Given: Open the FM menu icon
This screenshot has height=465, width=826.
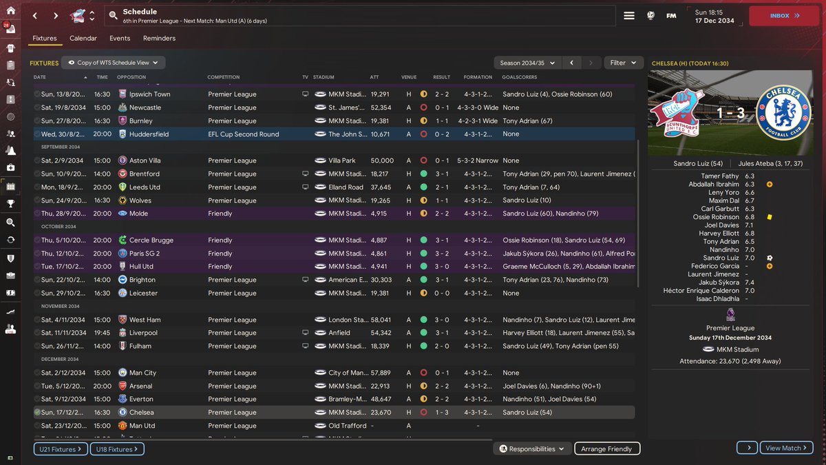Looking at the screenshot, I should click(x=671, y=15).
